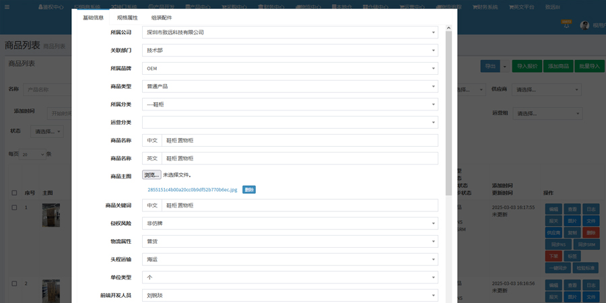This screenshot has height=303, width=606.
Task: Check the second product row checkbox
Action: click(14, 283)
